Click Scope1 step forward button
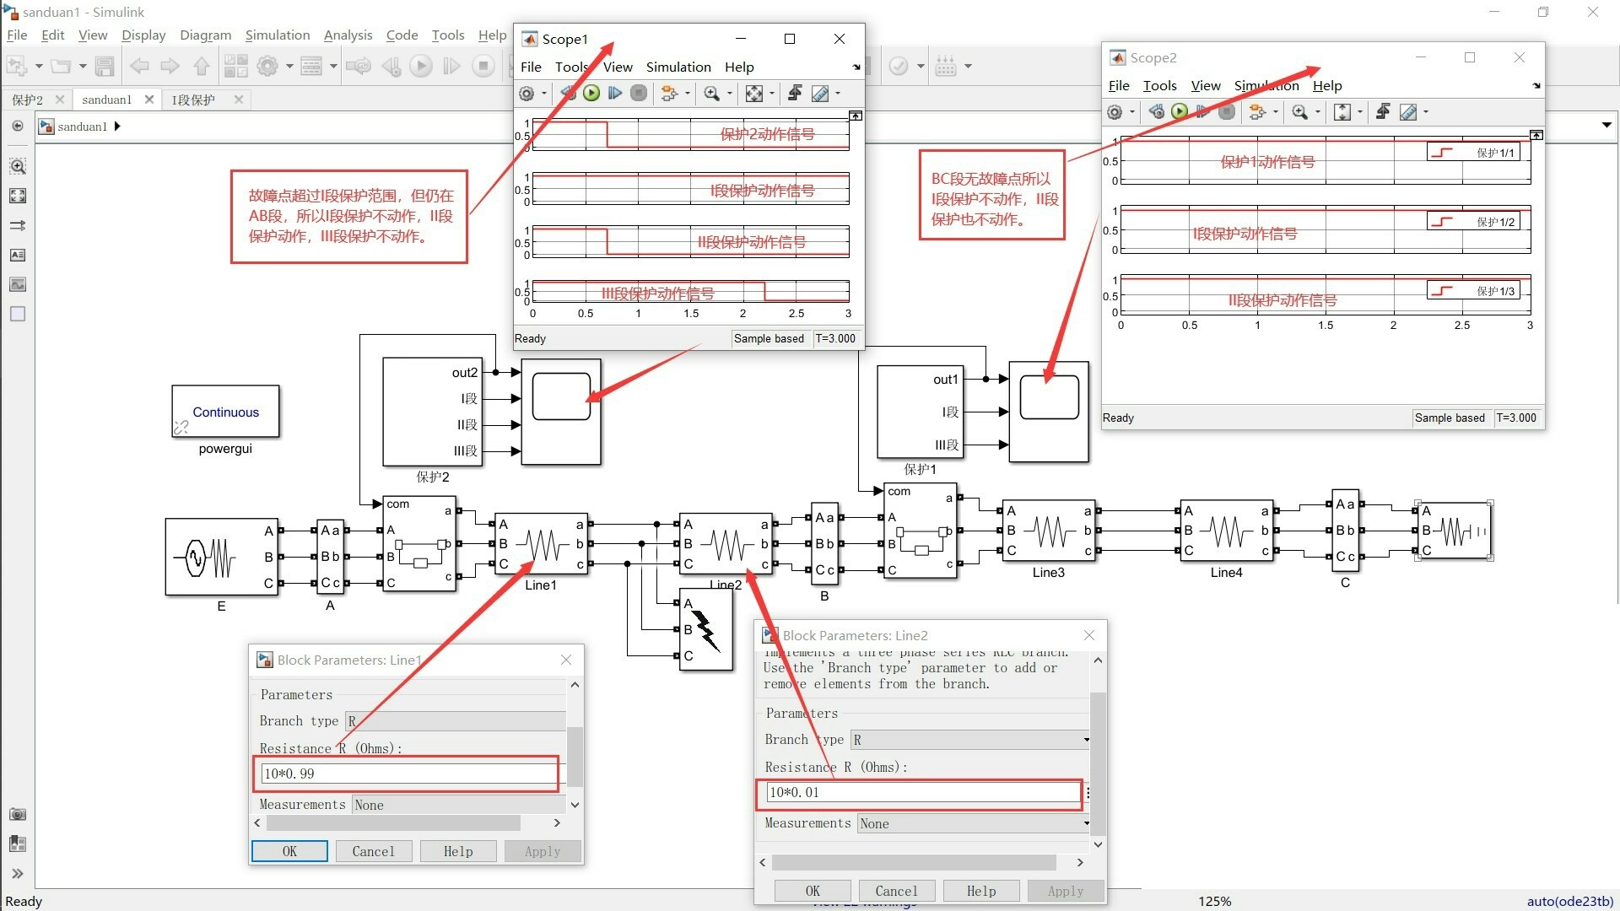Screen dimensions: 1620x911 tap(615, 94)
